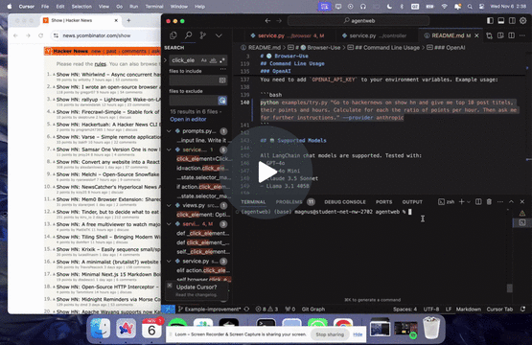Collapse the views.py search result group
Viewport: 532px width, 345px height.
coord(169,205)
